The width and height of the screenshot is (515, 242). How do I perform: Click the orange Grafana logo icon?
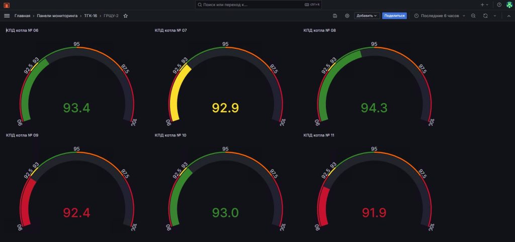pyautogui.click(x=7, y=5)
